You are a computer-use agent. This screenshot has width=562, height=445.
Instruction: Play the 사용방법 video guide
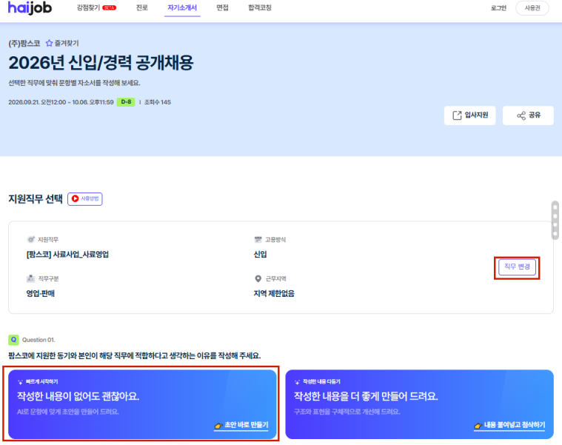[85, 199]
